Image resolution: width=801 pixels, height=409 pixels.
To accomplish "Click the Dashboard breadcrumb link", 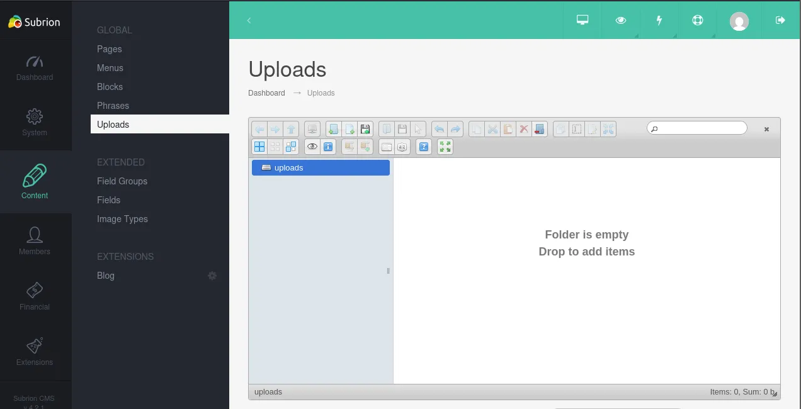I will [x=266, y=93].
